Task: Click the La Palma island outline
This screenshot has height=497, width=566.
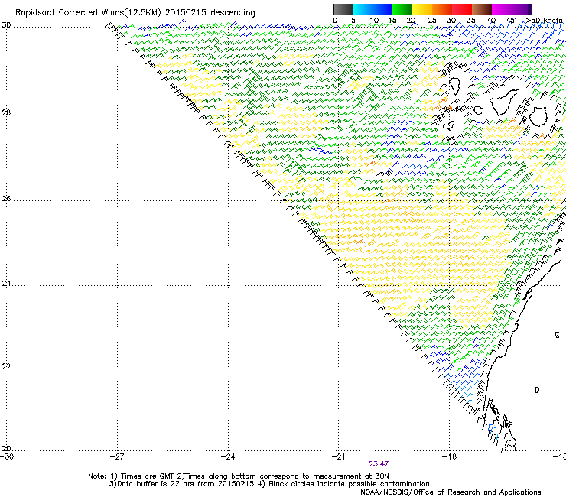Action: (x=455, y=86)
